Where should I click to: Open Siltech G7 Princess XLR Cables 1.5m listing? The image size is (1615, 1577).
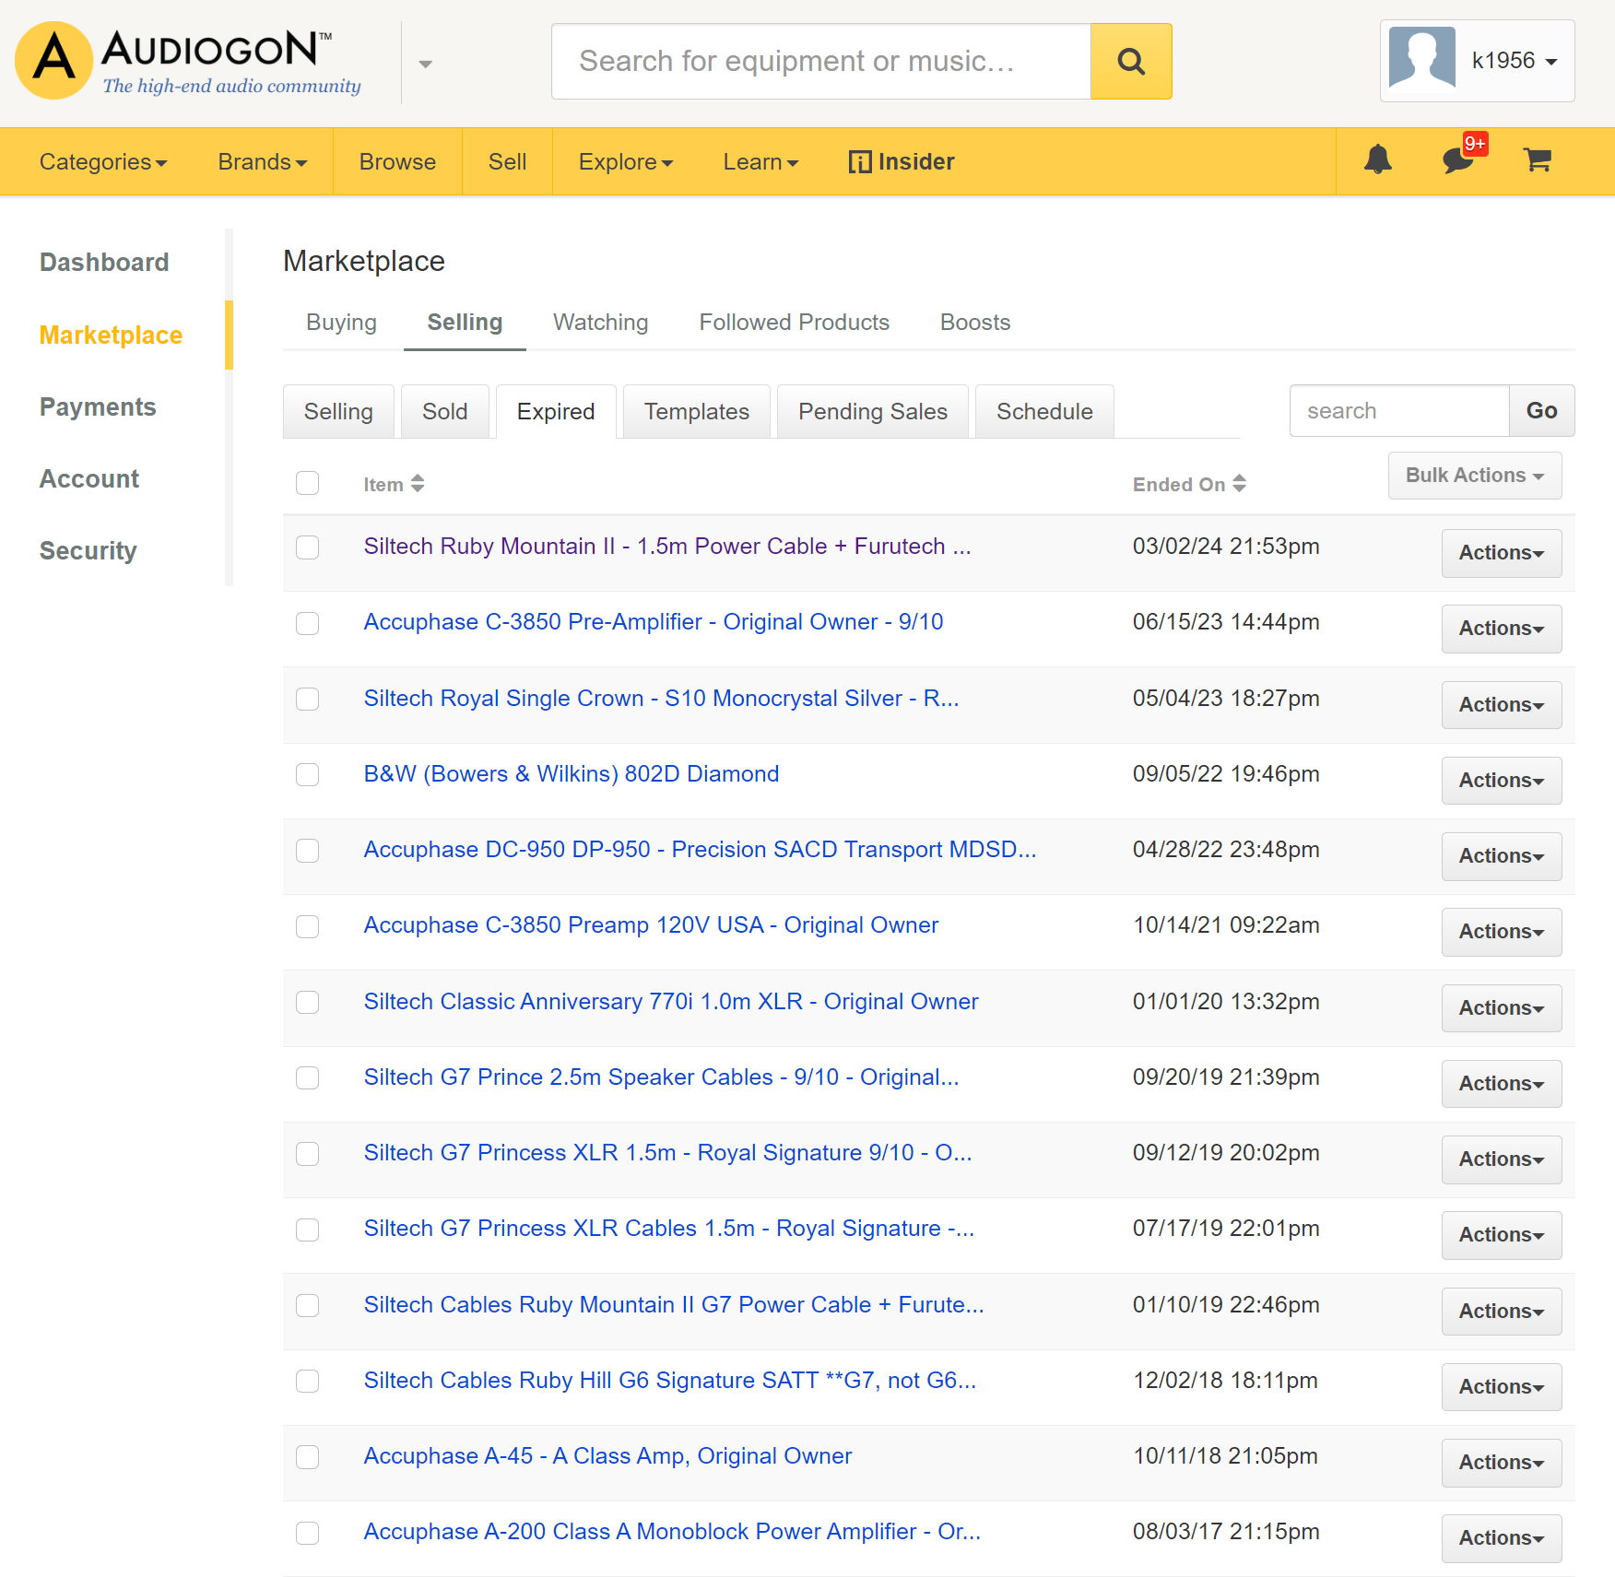point(668,1229)
